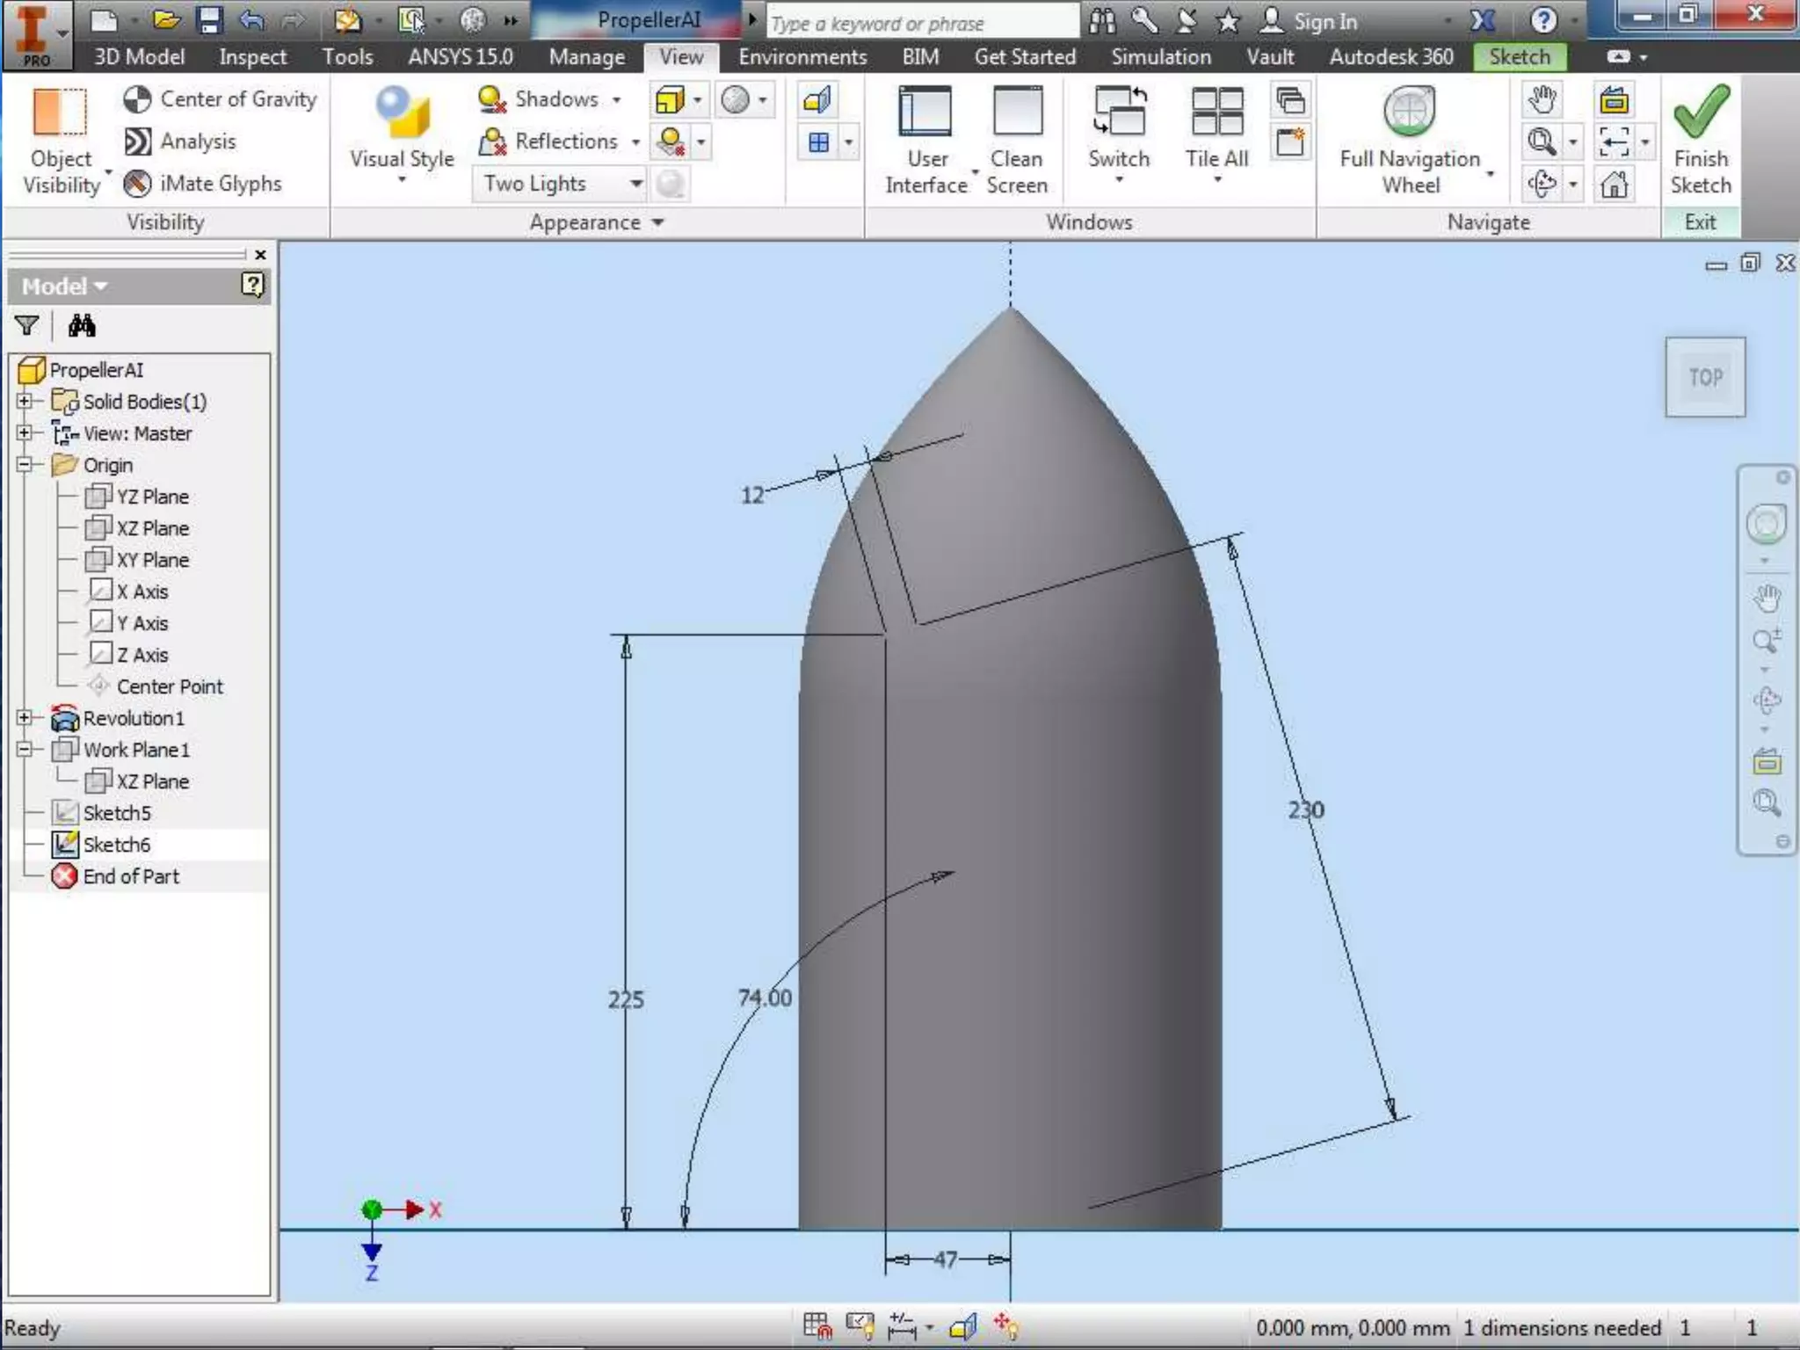Image resolution: width=1800 pixels, height=1350 pixels.
Task: Select Sketch5 in the model tree
Action: coord(116,813)
